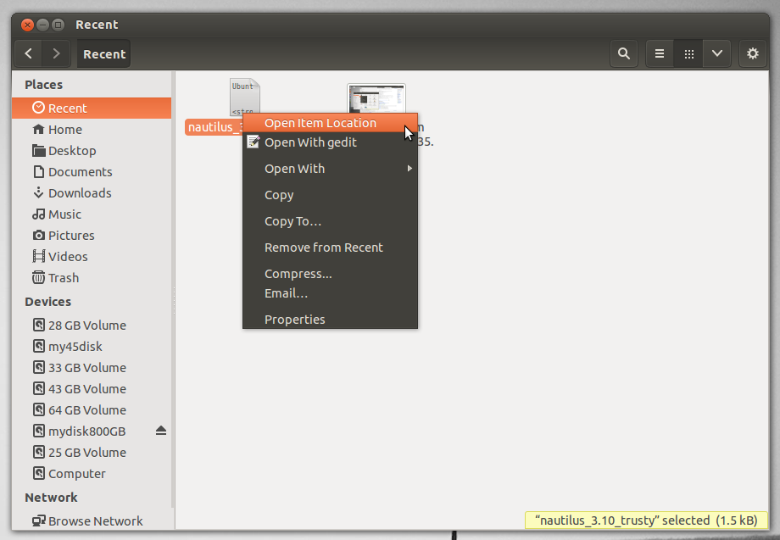Click the Browse Network icon

[x=39, y=521]
